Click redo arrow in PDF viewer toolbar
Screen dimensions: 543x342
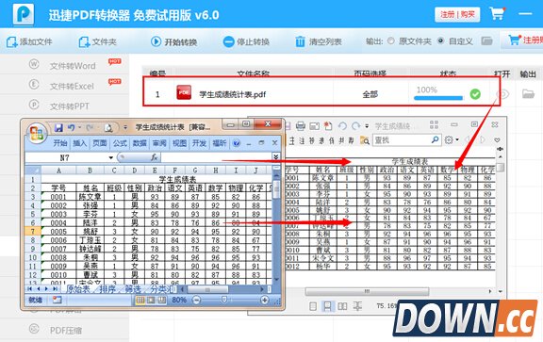point(355,126)
